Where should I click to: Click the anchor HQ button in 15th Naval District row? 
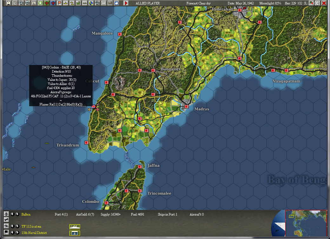coord(75,233)
